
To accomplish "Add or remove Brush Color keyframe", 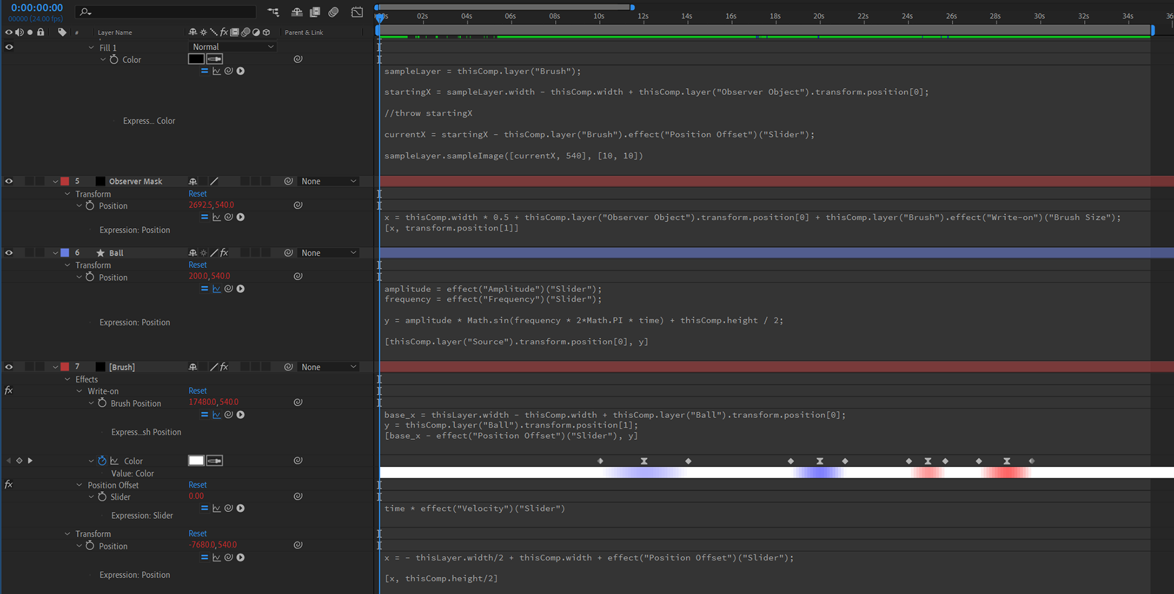I will [19, 461].
